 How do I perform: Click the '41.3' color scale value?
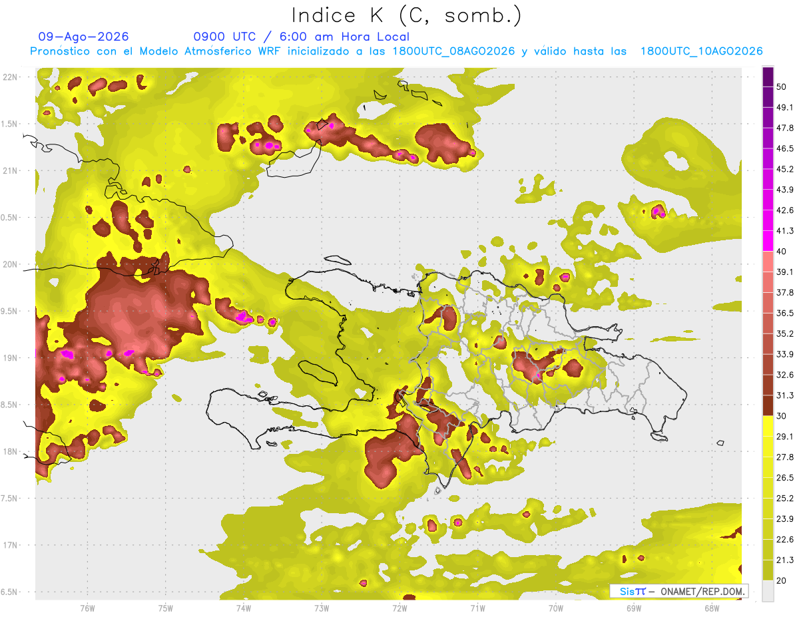click(x=785, y=231)
